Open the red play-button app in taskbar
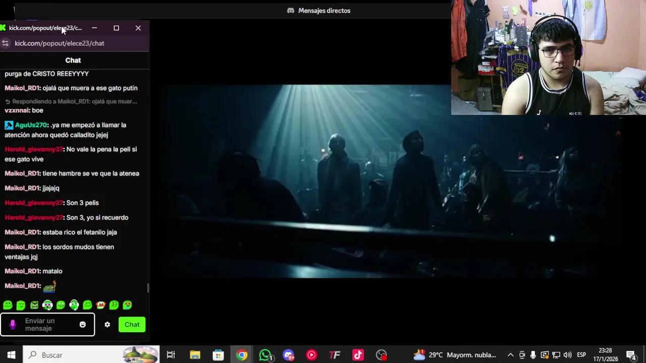The width and height of the screenshot is (646, 363). pos(311,355)
